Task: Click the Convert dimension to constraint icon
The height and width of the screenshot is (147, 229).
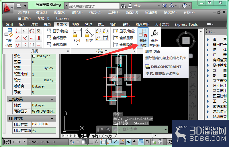Action: (105, 38)
